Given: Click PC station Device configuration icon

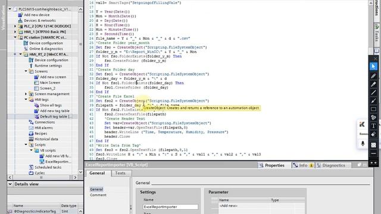Looking at the screenshot, I should click(x=26, y=43).
